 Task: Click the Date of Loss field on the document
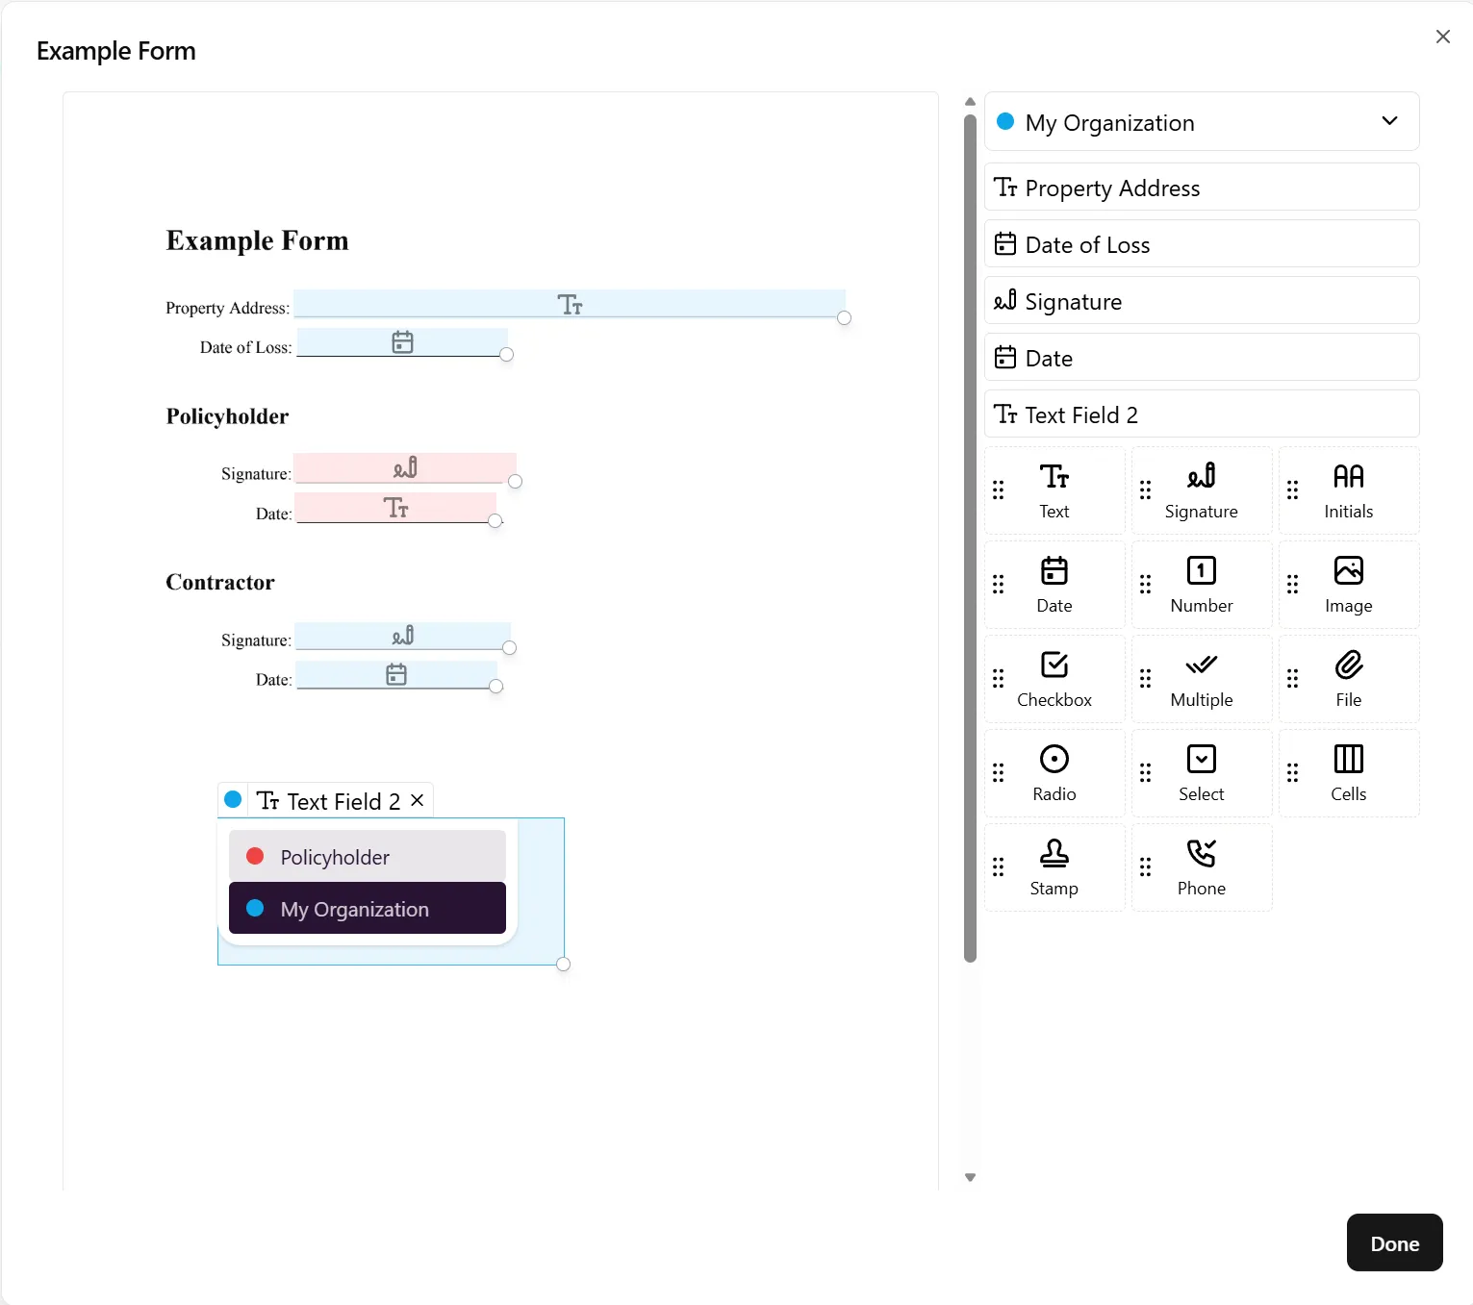pyautogui.click(x=402, y=341)
